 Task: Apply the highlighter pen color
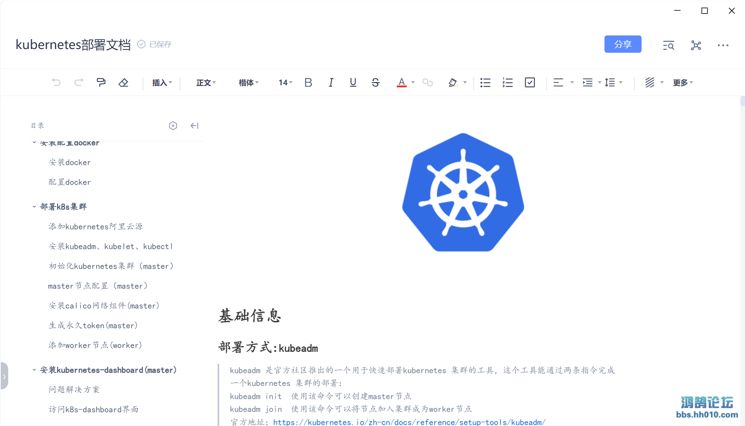point(453,82)
